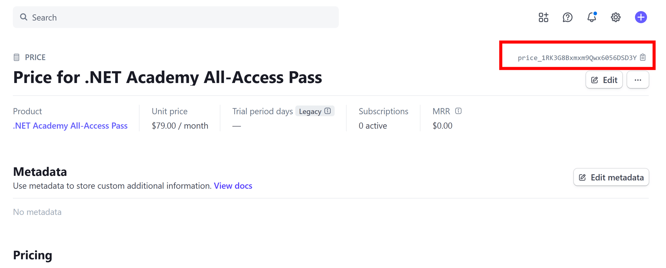Focus the Search input field
The height and width of the screenshot is (268, 666).
[176, 17]
